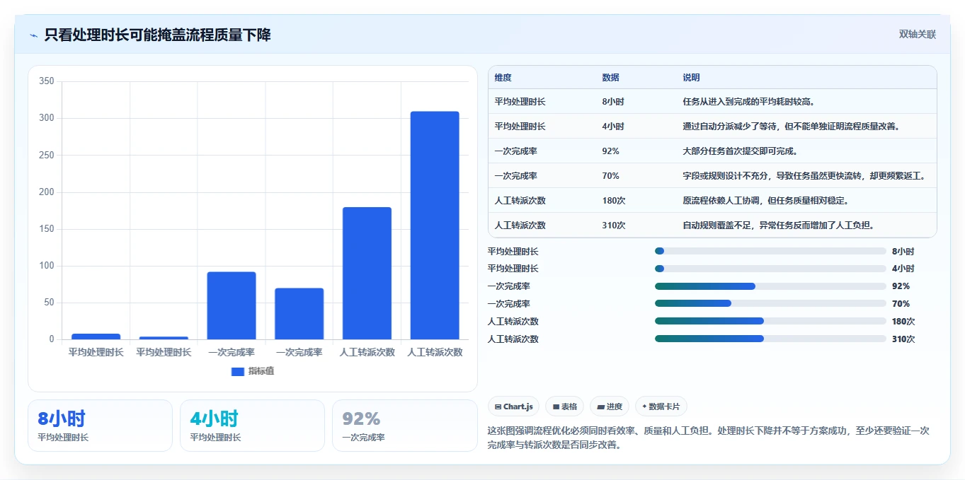Click the 310次 progress bar
The image size is (965, 480).
click(x=770, y=339)
